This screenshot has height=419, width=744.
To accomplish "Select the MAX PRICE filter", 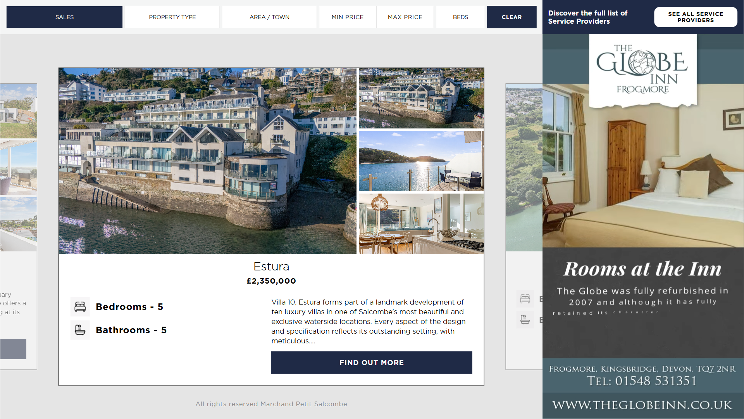I will (x=405, y=17).
